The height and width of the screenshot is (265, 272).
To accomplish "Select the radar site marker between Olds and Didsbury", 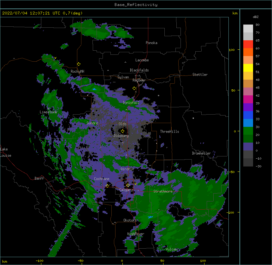I will [123, 131].
